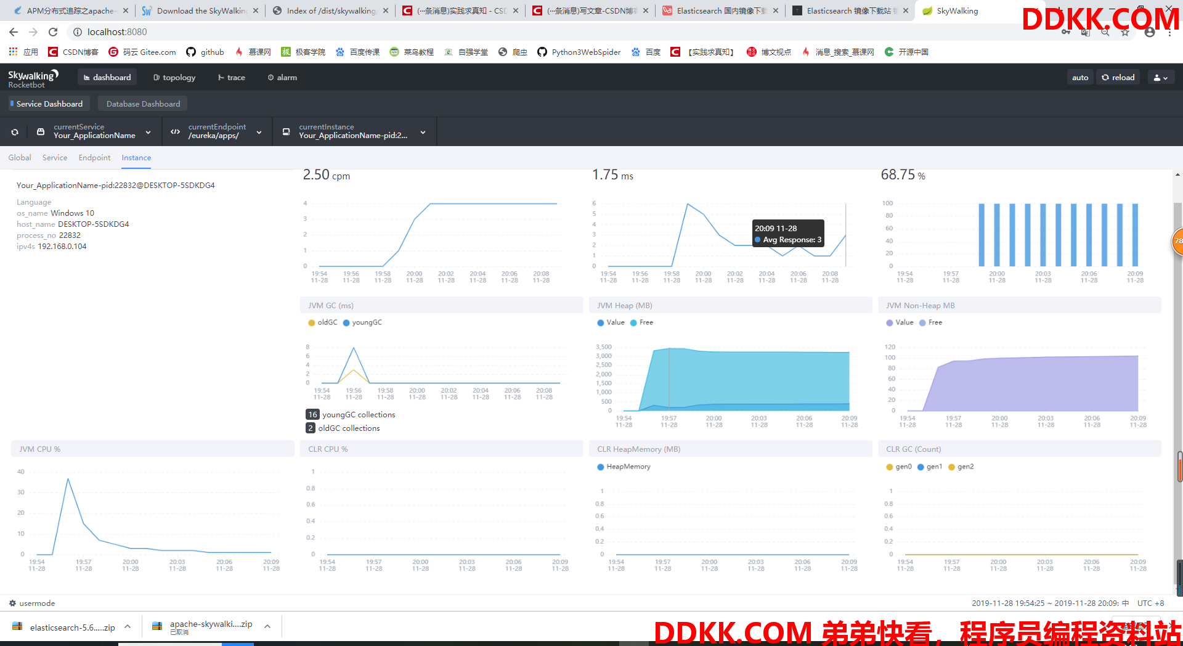Select the Database Dashboard tab
Screen dimensions: 1183x646
[x=143, y=104]
